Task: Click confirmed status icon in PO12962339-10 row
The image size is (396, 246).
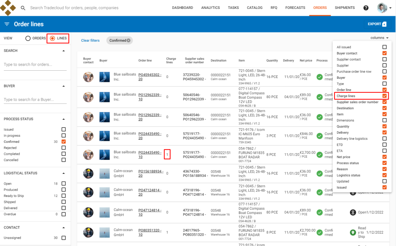Action: (319, 97)
